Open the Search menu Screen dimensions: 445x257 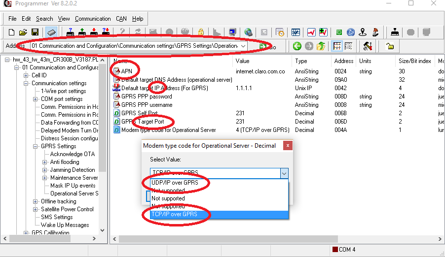(44, 19)
